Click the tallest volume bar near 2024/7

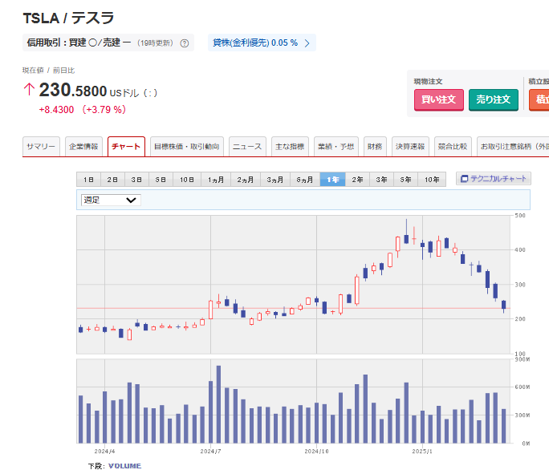[x=219, y=404]
